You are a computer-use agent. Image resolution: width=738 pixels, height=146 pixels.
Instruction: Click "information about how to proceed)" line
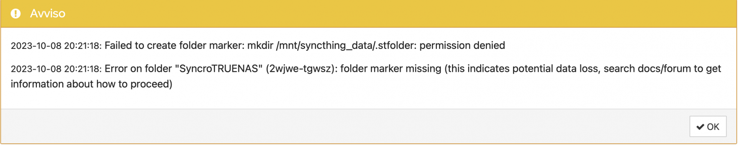coord(91,84)
